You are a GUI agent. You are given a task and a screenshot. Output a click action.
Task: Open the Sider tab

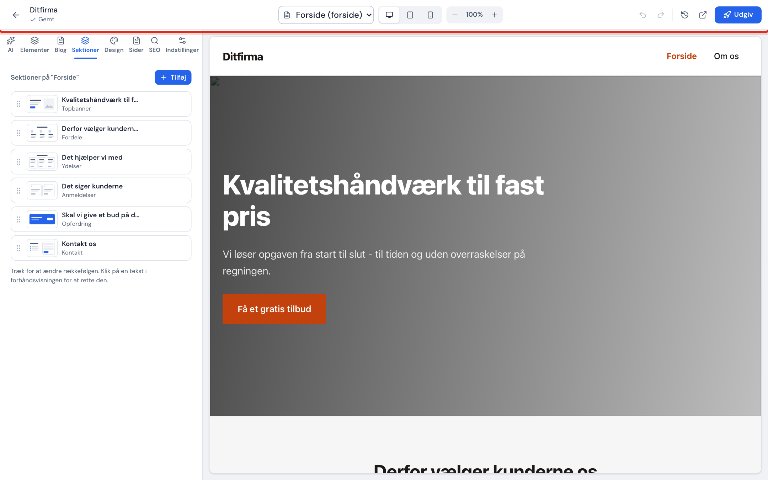[136, 45]
